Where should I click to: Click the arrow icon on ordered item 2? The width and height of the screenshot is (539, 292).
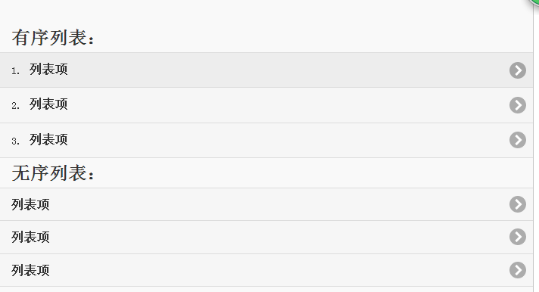click(518, 105)
